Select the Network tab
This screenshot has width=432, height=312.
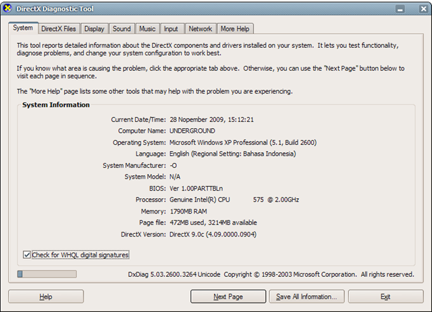(200, 29)
